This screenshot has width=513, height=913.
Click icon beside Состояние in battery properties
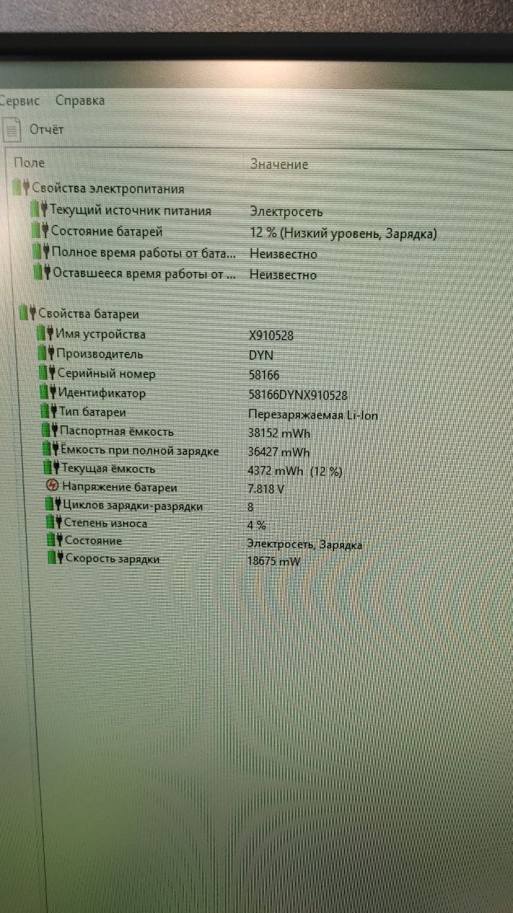[x=55, y=541]
